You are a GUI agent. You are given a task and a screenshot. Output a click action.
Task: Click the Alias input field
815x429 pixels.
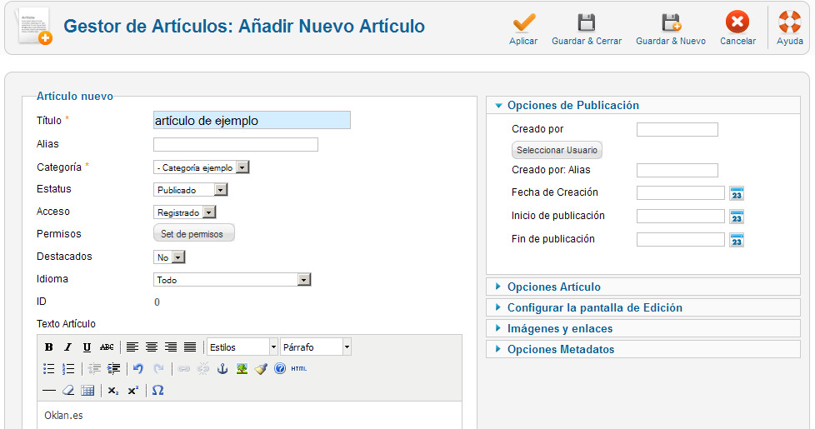click(236, 144)
